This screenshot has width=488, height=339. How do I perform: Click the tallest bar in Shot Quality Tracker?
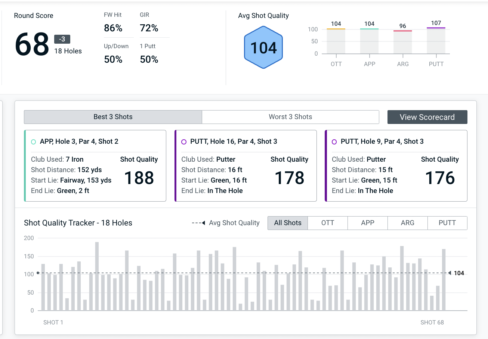click(x=97, y=276)
